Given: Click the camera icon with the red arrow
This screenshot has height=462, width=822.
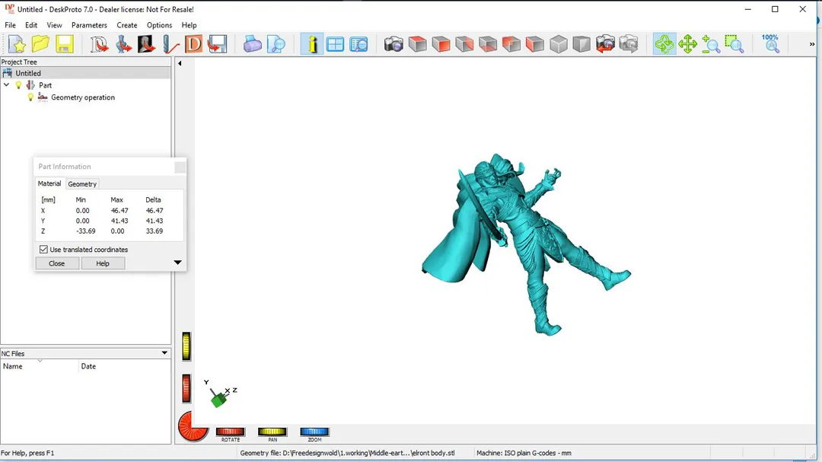Looking at the screenshot, I should click(605, 44).
